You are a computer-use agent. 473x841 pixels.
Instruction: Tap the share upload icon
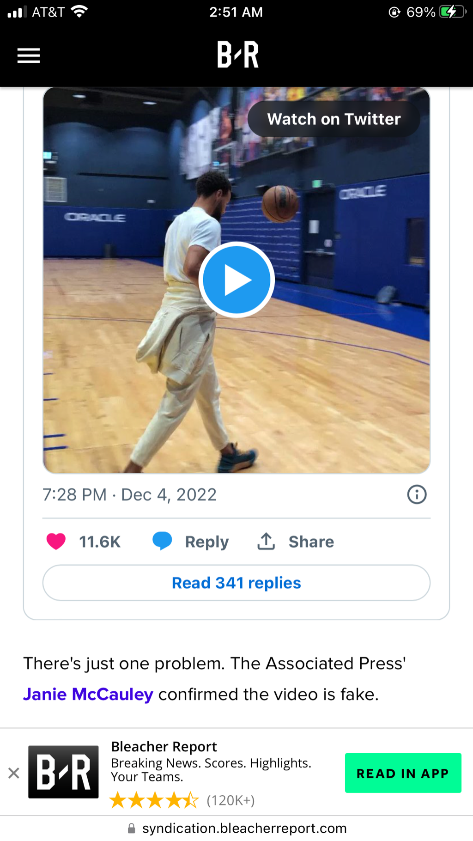click(x=266, y=541)
